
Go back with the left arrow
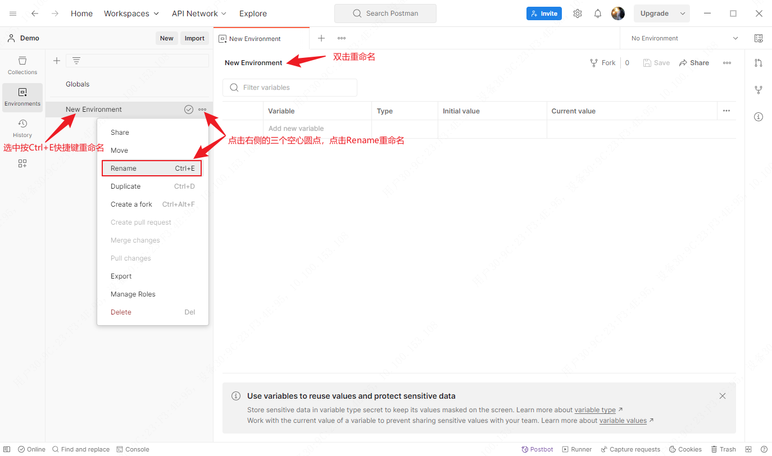(35, 13)
